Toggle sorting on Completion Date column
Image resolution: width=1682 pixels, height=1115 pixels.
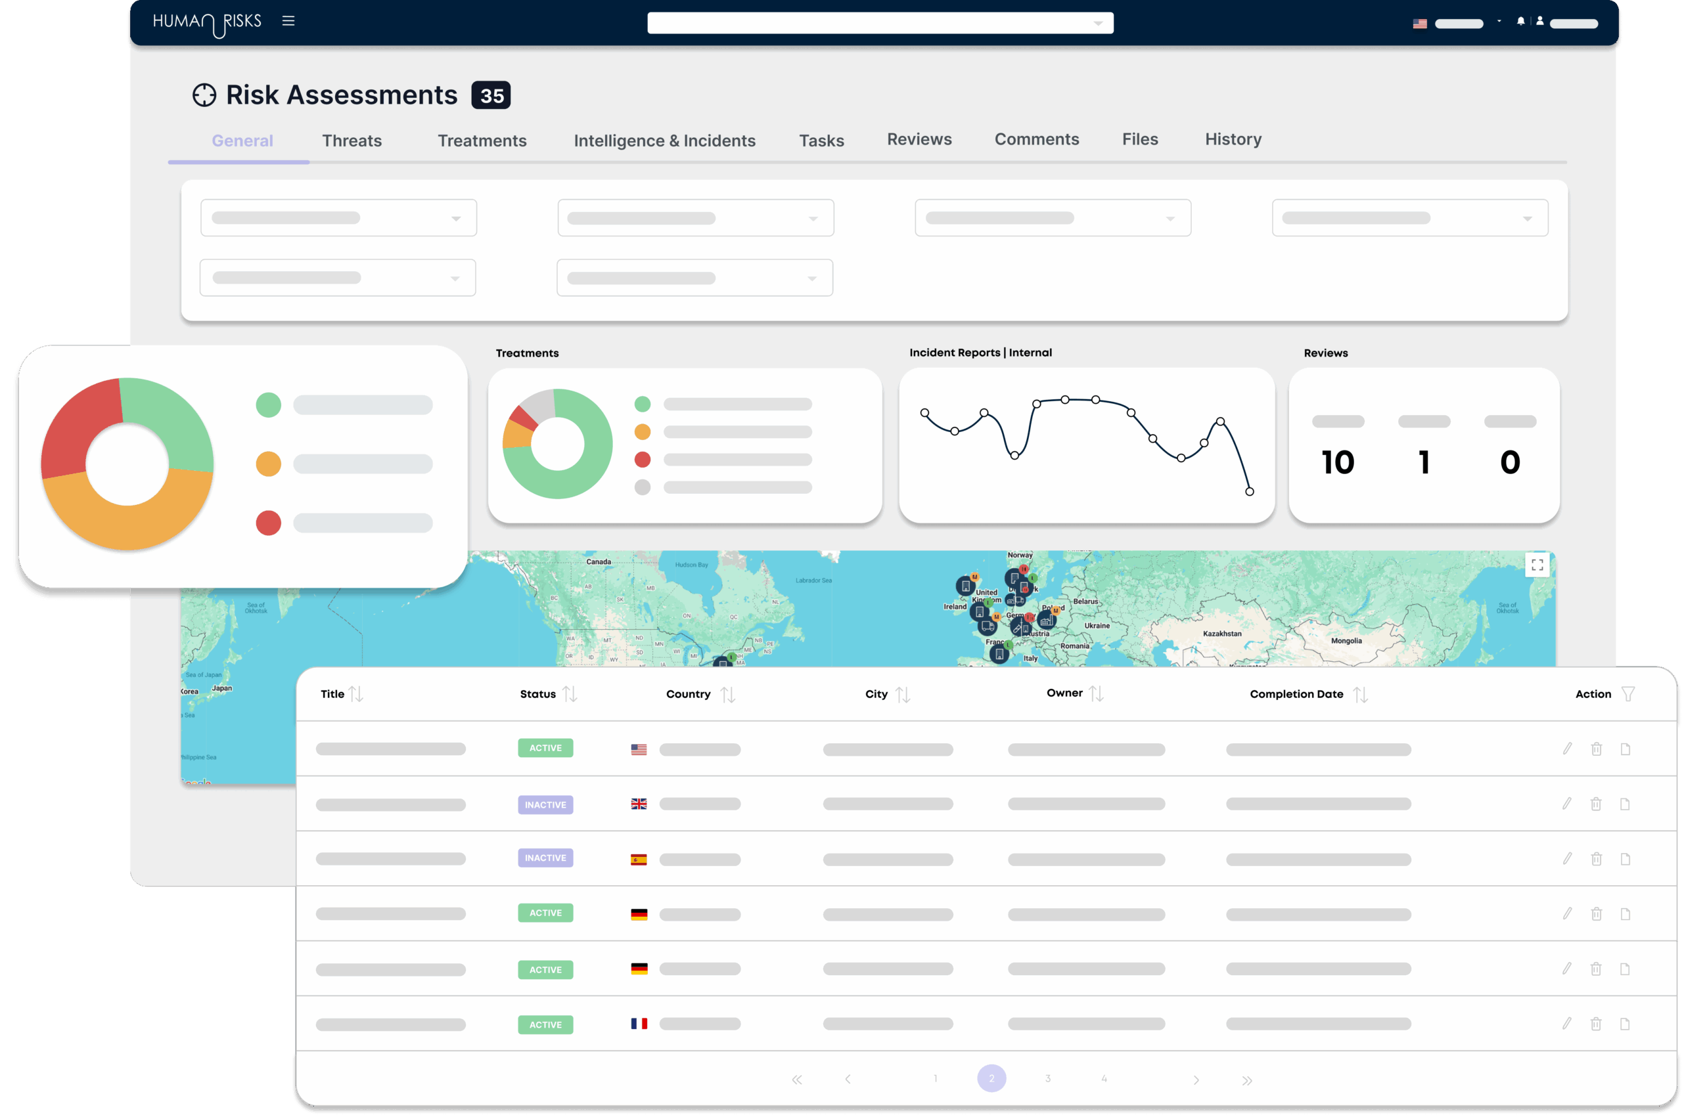(x=1361, y=694)
